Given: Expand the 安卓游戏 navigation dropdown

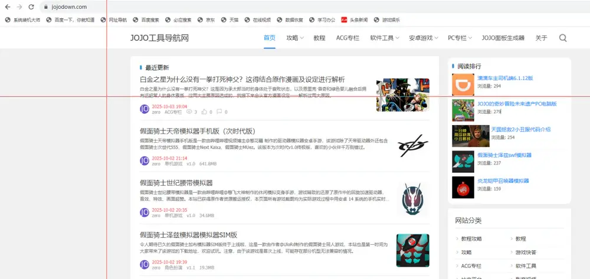Looking at the screenshot, I should point(423,38).
